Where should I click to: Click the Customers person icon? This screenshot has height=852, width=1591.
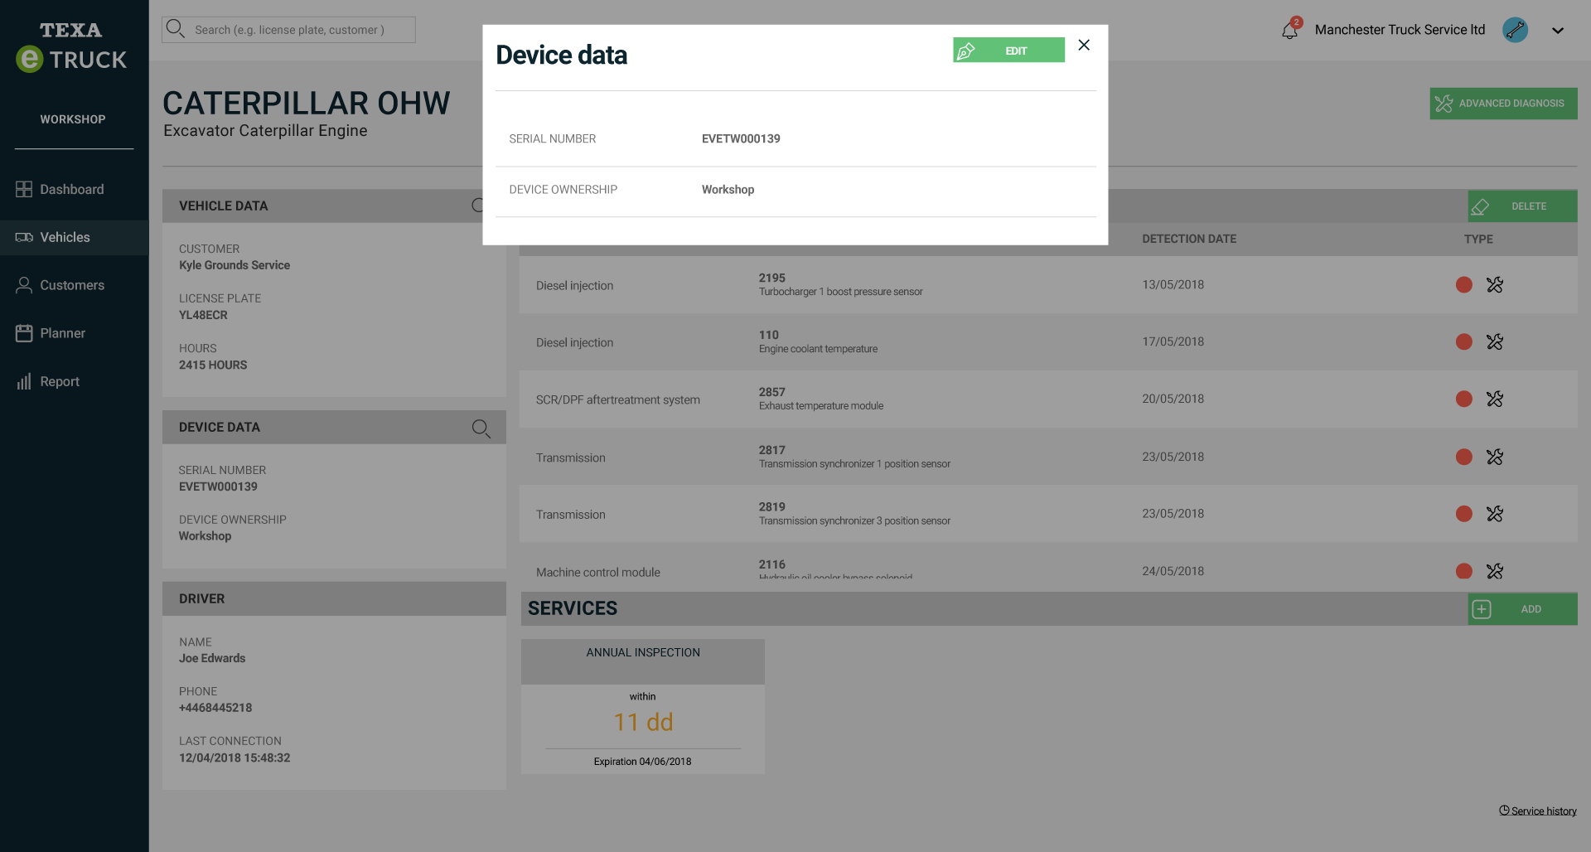click(24, 285)
